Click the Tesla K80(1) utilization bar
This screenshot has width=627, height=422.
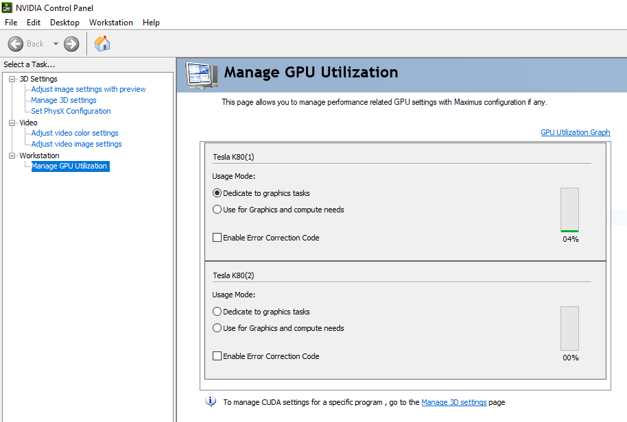(x=569, y=210)
